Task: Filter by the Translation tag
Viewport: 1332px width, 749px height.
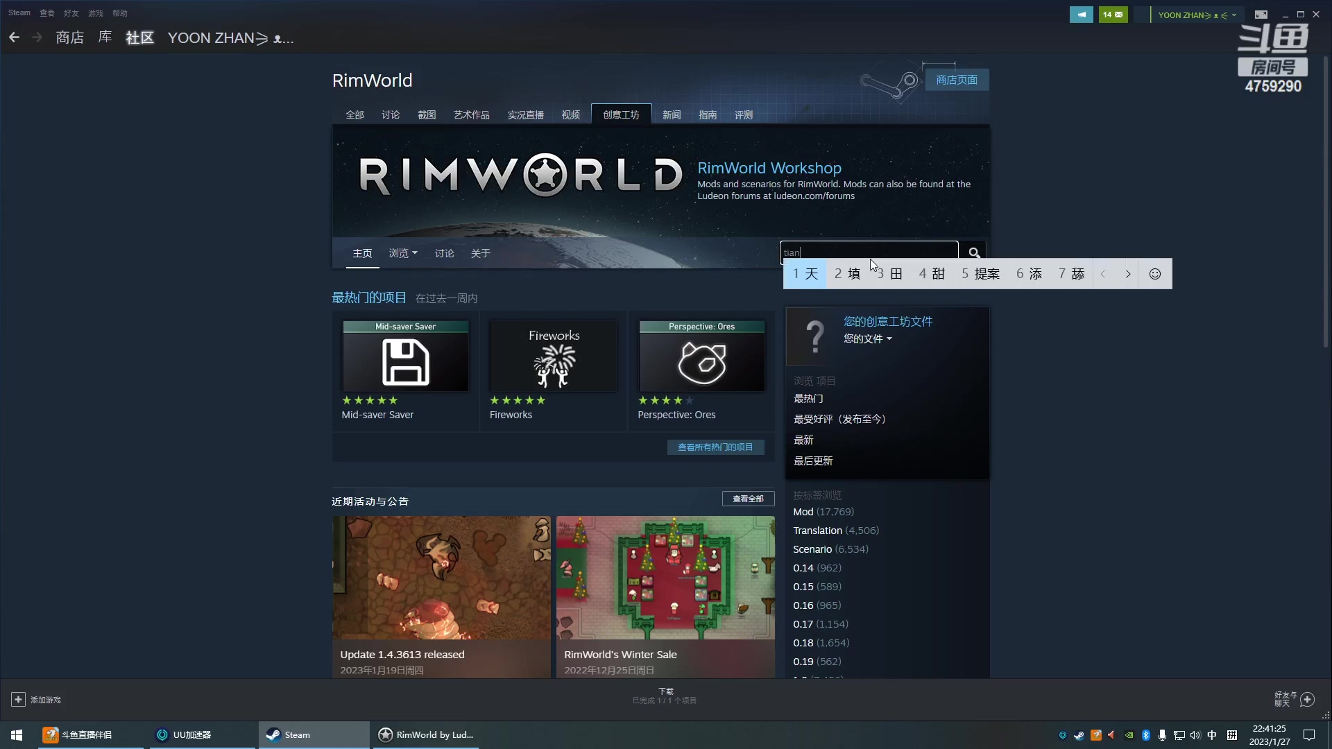Action: 817,531
